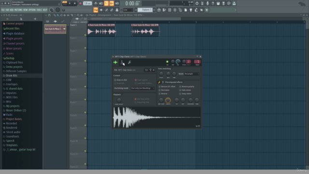309x174 pixels.
Task: Click the export/render download icon in the top toolbar
Action: (x=234, y=3)
